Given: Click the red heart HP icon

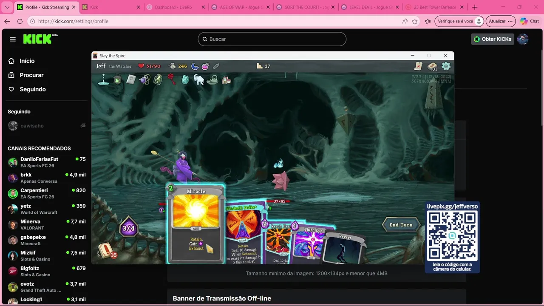Looking at the screenshot, I should pos(141,66).
